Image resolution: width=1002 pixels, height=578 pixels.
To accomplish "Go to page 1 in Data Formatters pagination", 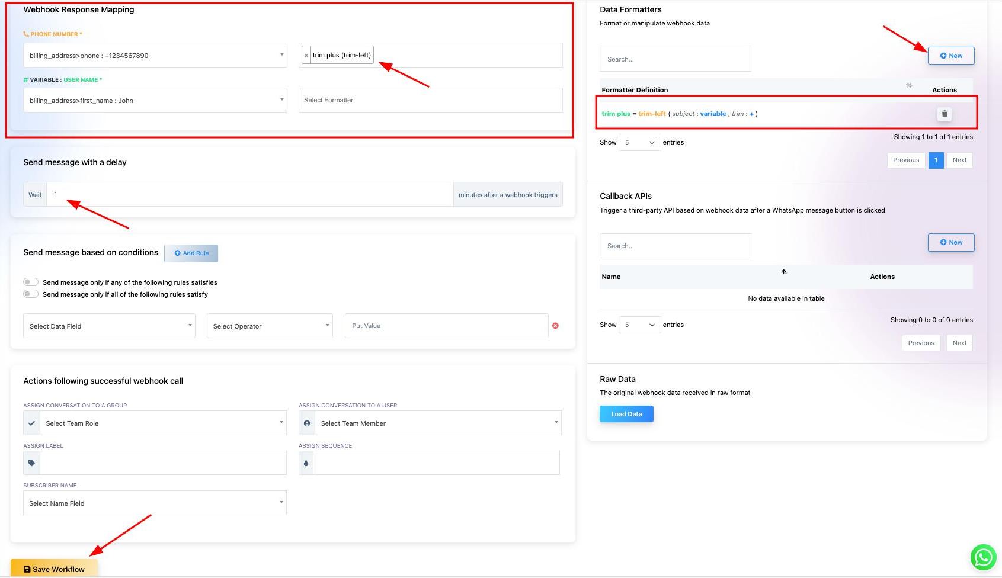I will pyautogui.click(x=936, y=160).
